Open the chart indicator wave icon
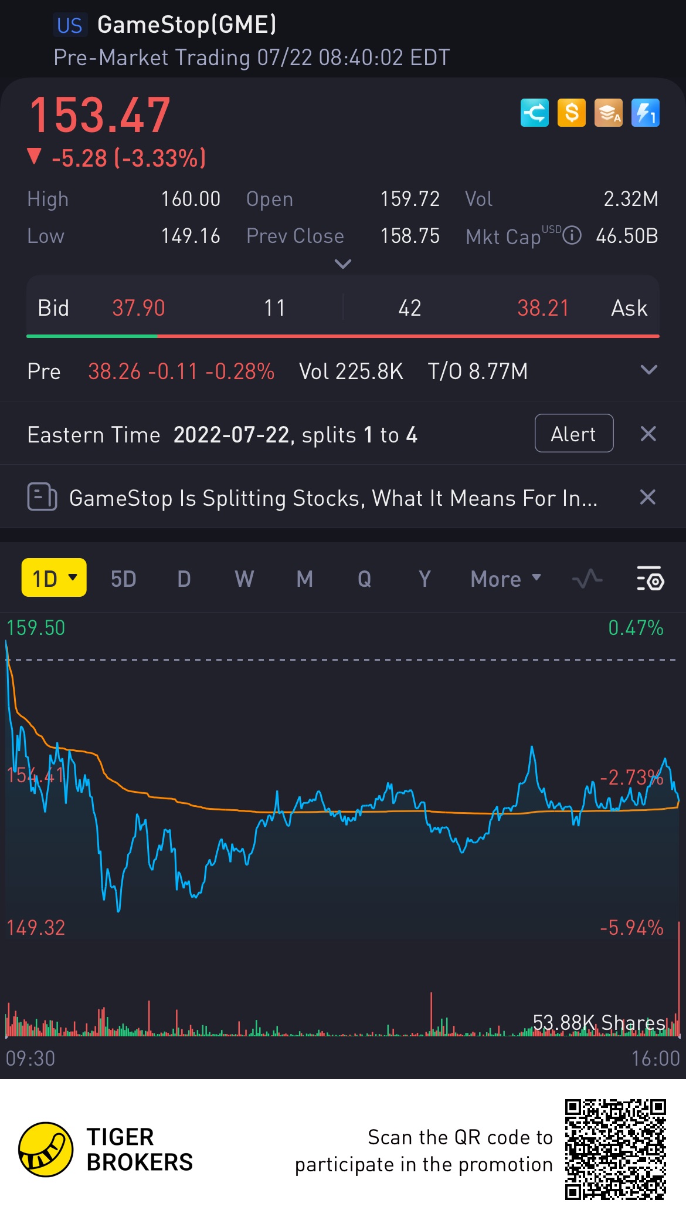 point(587,579)
